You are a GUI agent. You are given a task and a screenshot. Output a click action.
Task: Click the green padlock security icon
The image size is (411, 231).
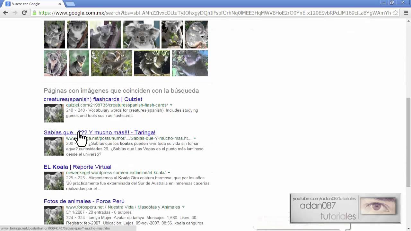coord(34,13)
